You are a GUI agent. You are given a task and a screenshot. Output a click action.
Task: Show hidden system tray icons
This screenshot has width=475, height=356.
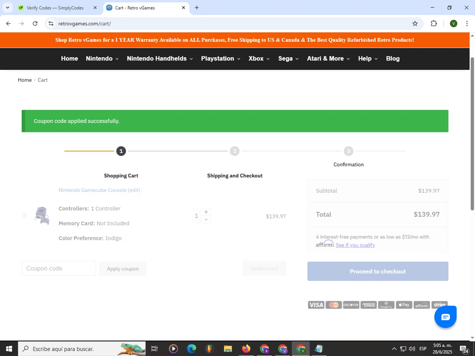(394, 349)
